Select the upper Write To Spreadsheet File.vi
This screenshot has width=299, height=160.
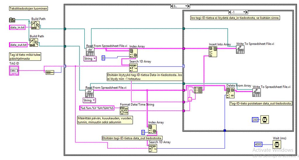[240, 50]
